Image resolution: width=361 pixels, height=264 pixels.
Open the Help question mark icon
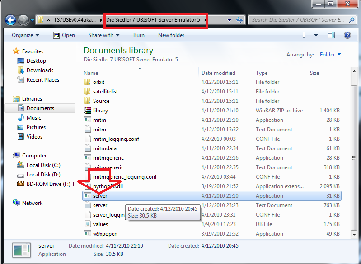tap(347, 35)
